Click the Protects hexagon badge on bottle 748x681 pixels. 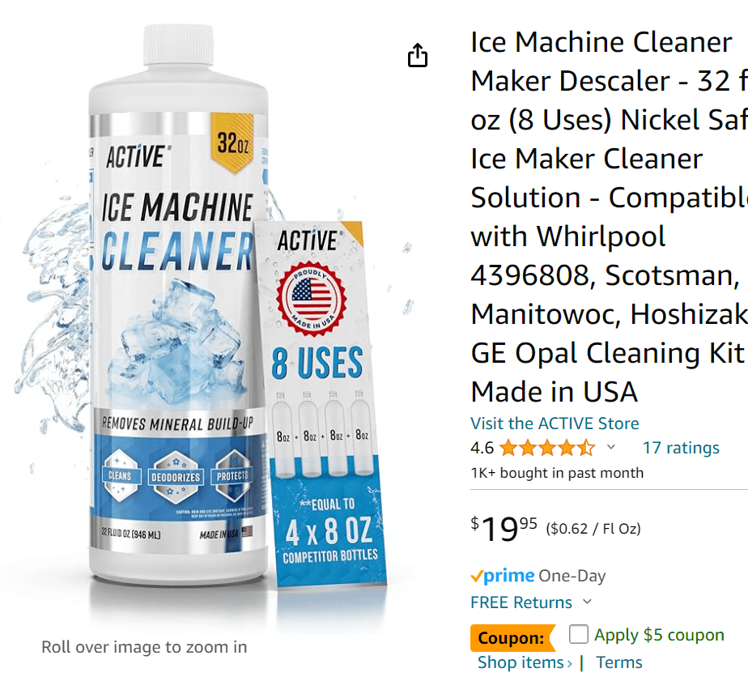pos(232,475)
